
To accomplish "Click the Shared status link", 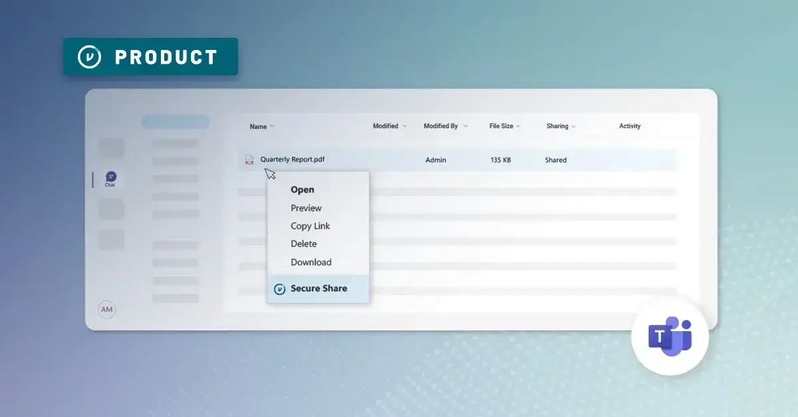I will (x=555, y=160).
